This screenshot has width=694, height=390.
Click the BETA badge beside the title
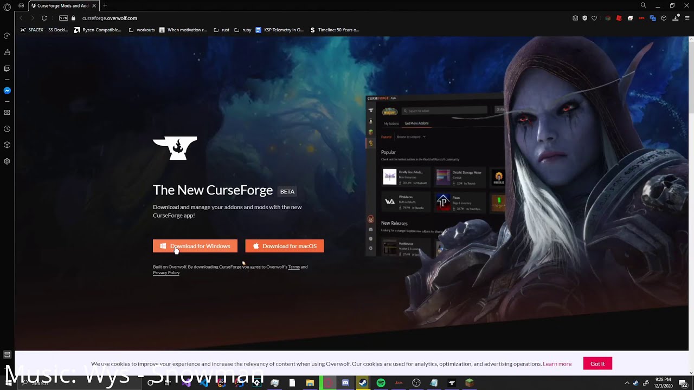[x=287, y=191]
